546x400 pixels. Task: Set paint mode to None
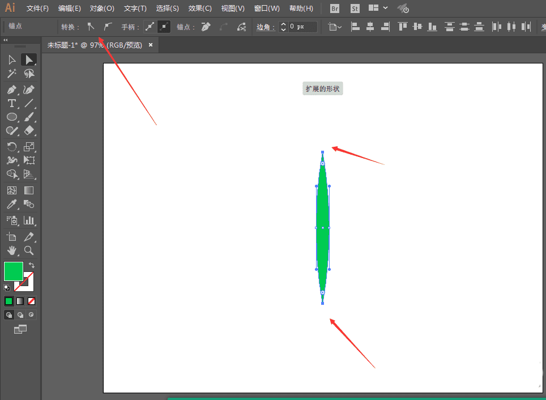point(31,301)
